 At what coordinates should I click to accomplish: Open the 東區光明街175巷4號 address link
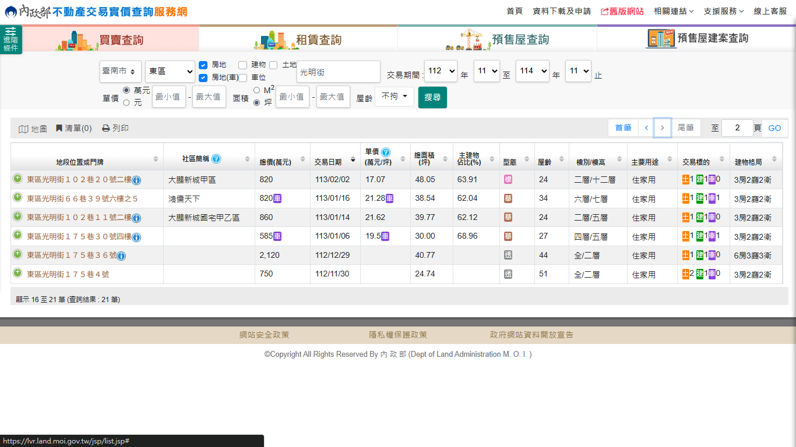[68, 274]
